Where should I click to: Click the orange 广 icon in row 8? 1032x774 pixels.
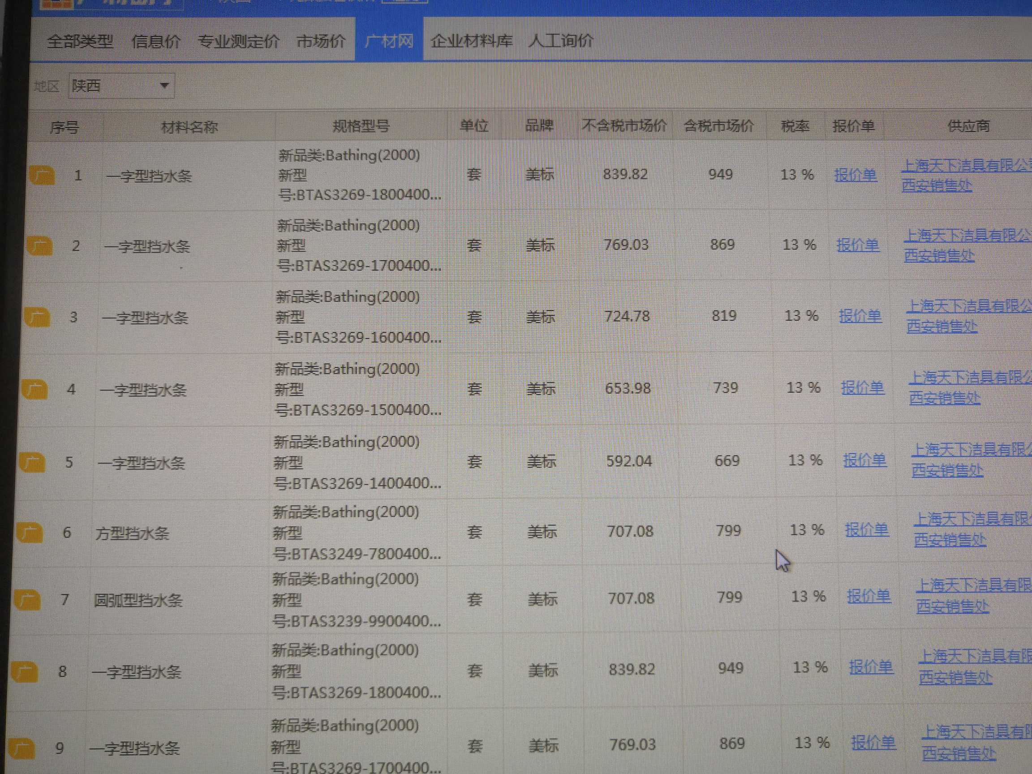tap(25, 672)
